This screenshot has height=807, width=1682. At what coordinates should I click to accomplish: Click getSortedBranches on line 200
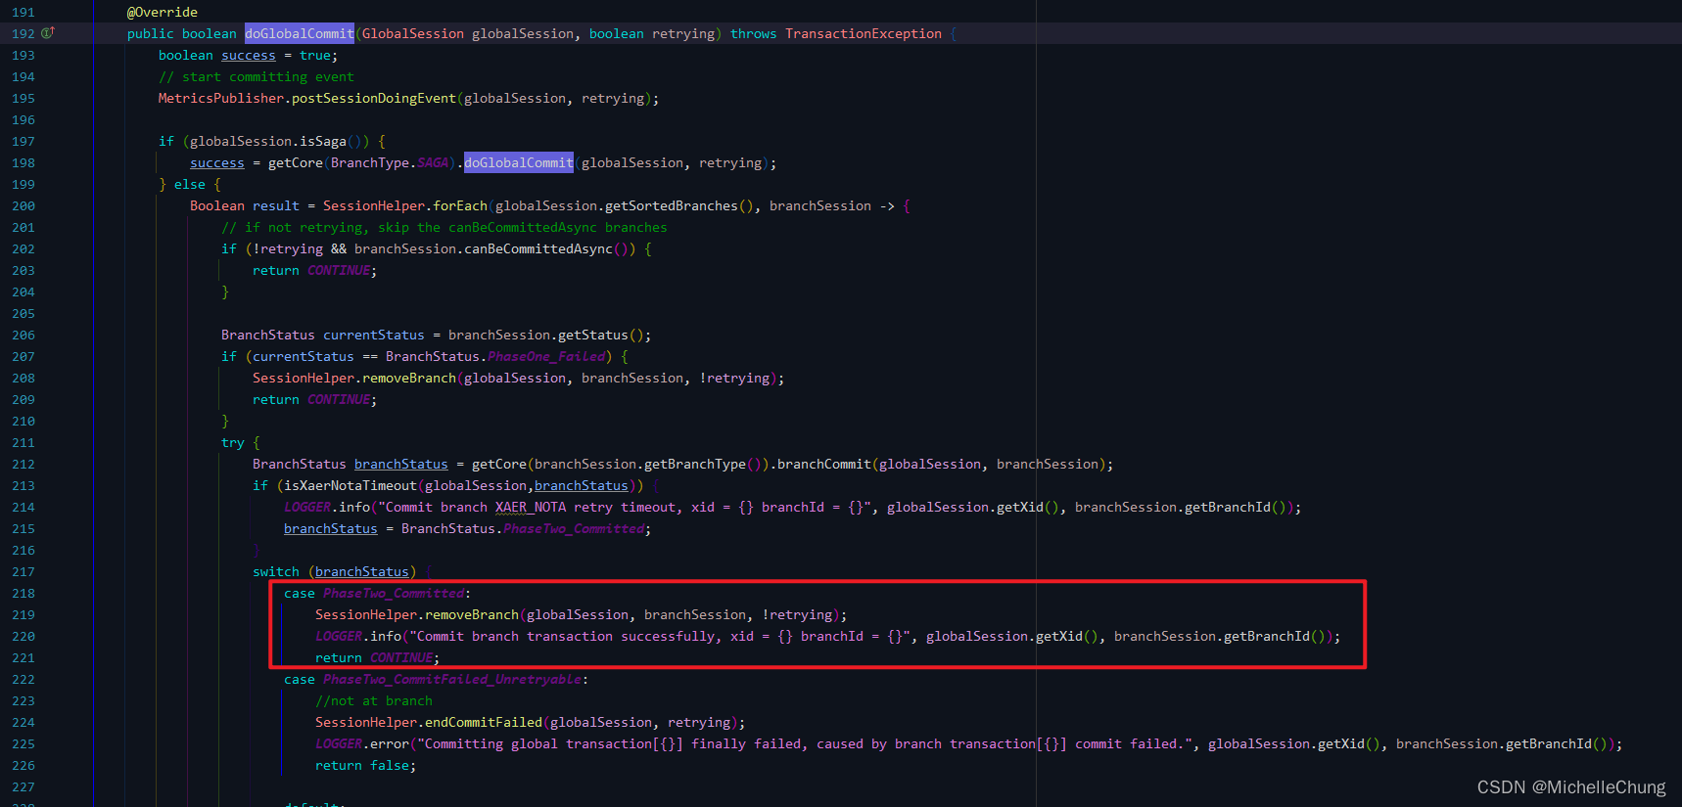672,205
